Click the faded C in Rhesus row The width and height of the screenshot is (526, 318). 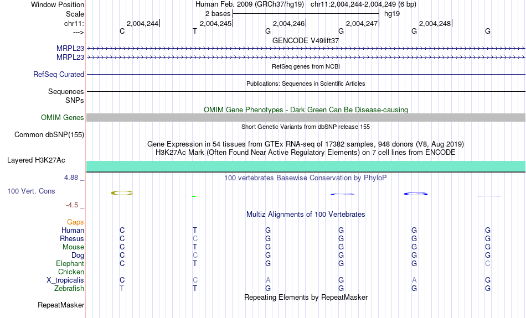pyautogui.click(x=195, y=238)
